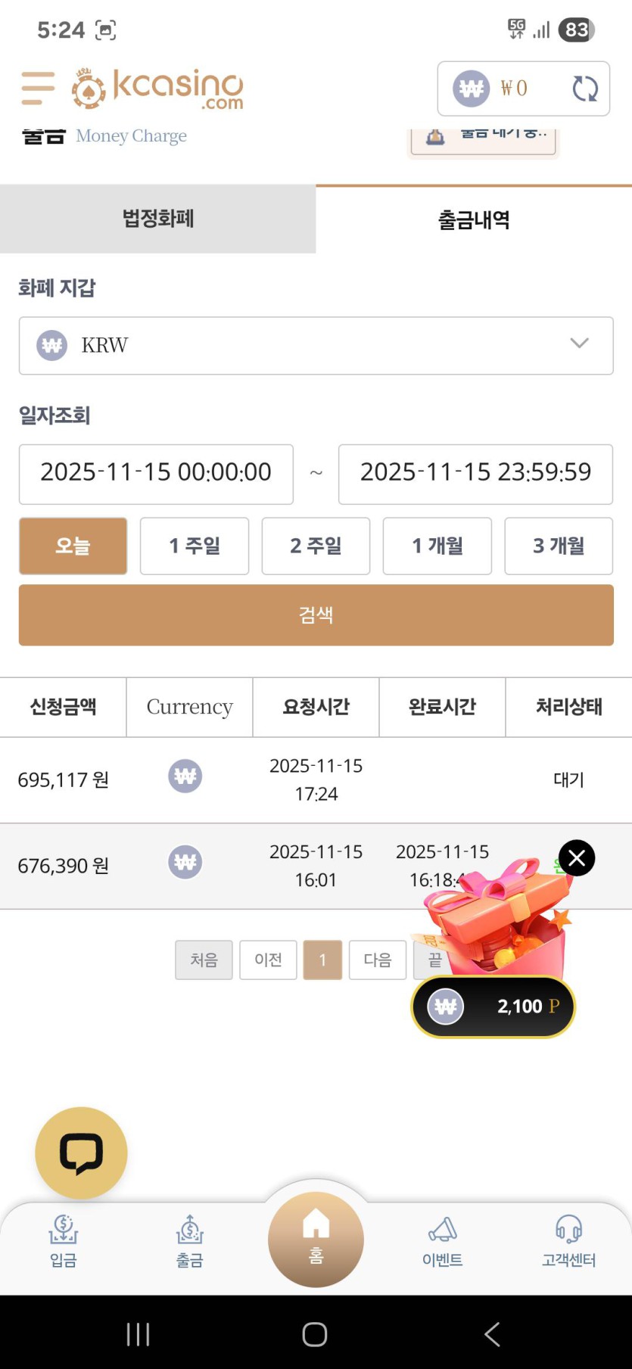Select the 오늘 date range
Viewport: 632px width, 1369px height.
(73, 546)
